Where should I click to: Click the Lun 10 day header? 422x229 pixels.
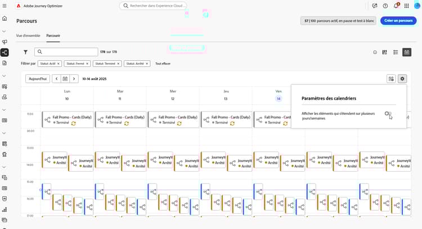[x=67, y=95]
